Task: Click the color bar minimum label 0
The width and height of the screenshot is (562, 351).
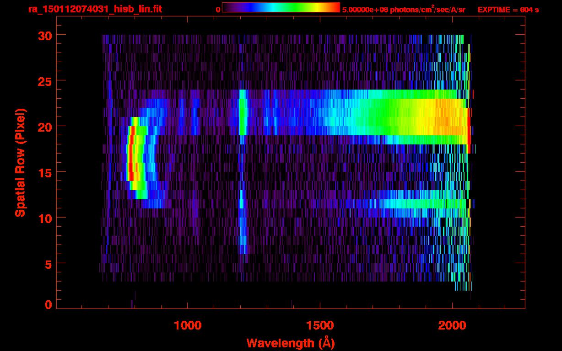Action: click(218, 10)
